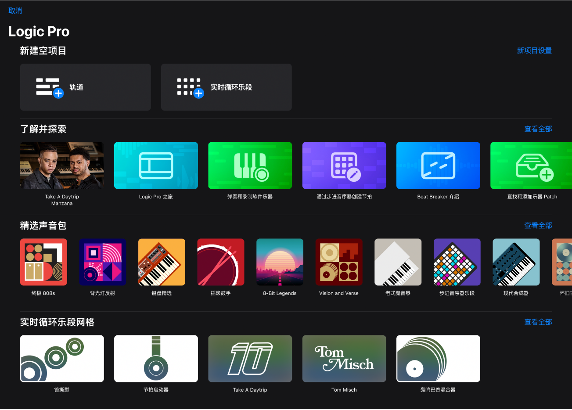Select the 摇滚鼓手 sound pack

(221, 262)
